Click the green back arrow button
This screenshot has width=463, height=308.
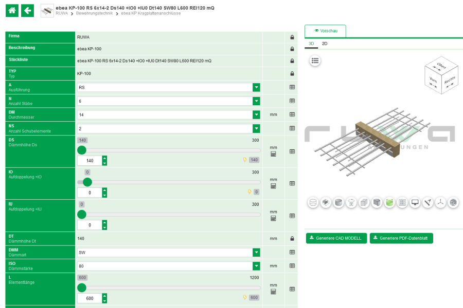(28, 10)
